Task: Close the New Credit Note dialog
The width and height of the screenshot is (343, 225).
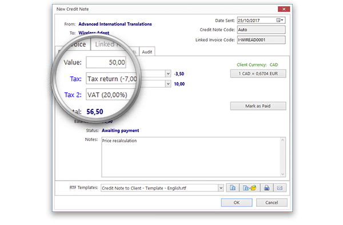Action: pyautogui.click(x=284, y=9)
